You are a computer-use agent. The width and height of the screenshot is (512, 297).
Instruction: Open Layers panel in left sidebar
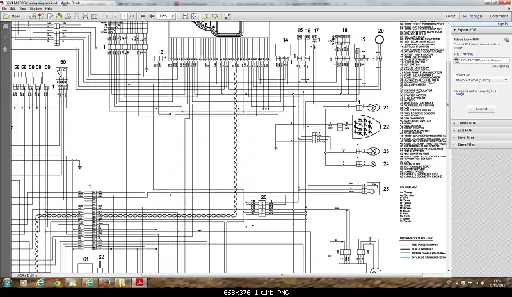5,50
